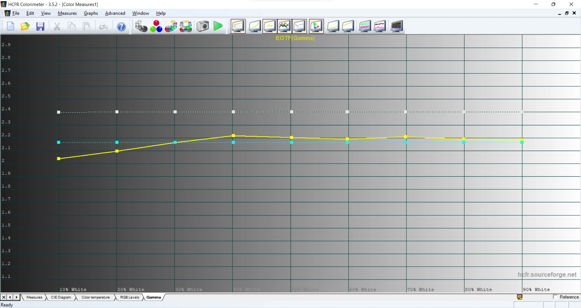Viewport: 581px width, 308px height.
Task: Start gray scale measure (gray balls icon)
Action: tap(141, 26)
